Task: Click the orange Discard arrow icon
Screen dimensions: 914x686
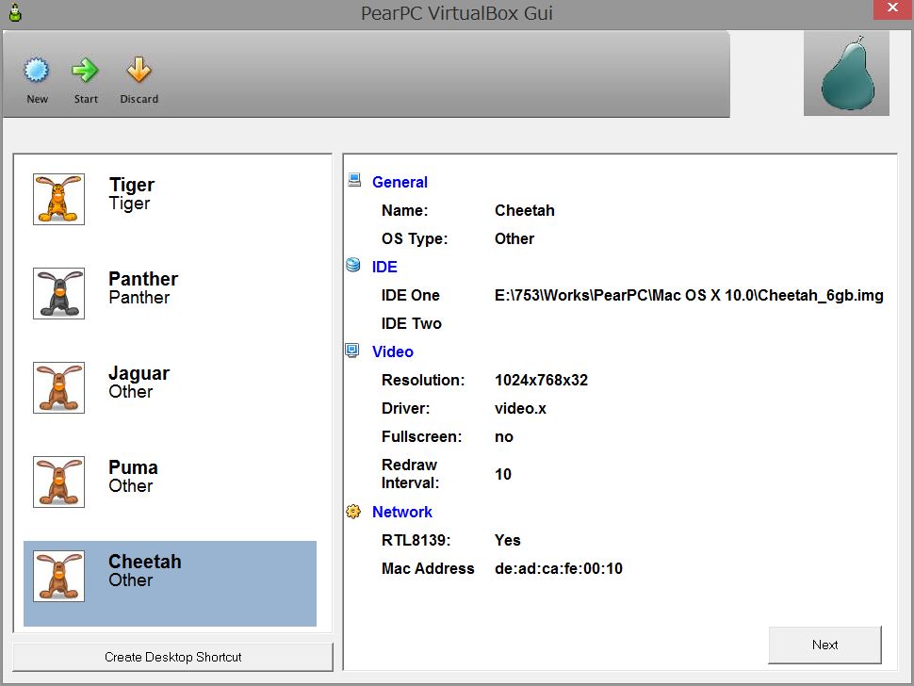Action: pyautogui.click(x=139, y=70)
